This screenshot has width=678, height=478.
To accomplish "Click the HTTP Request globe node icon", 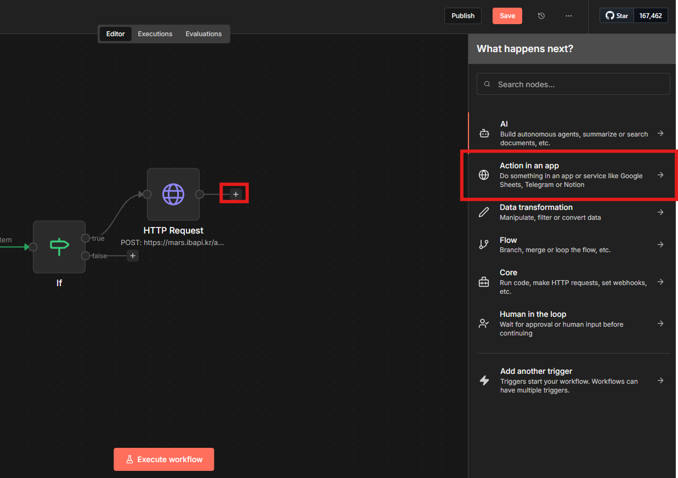I will tap(173, 194).
